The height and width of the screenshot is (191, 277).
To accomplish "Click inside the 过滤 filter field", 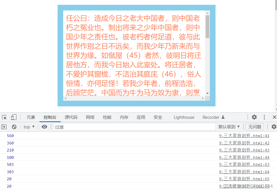I will pos(113,127).
